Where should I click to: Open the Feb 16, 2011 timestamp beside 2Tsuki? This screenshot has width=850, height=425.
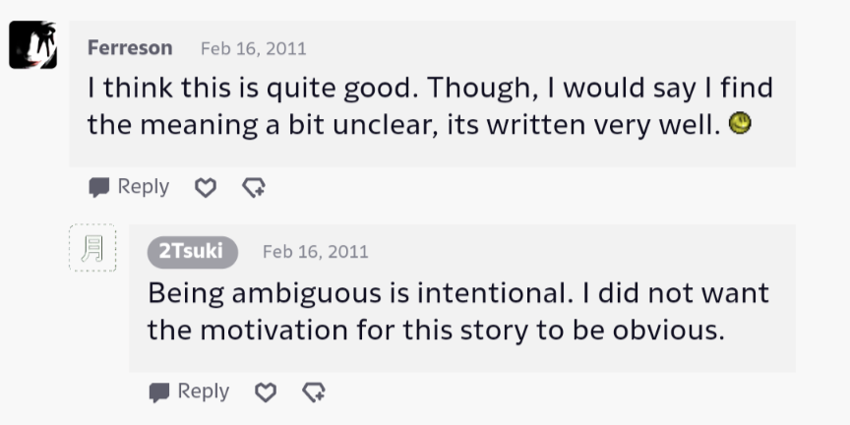click(315, 252)
